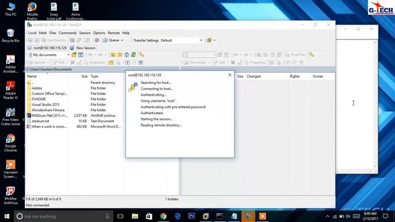Click local Open Directory folder icon
The image size is (395, 222).
pos(74,55)
